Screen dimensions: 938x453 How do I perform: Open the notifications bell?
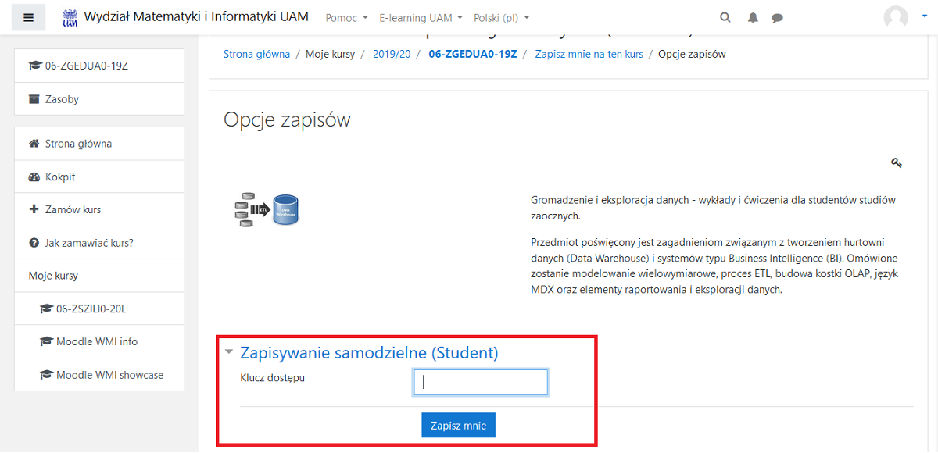752,16
